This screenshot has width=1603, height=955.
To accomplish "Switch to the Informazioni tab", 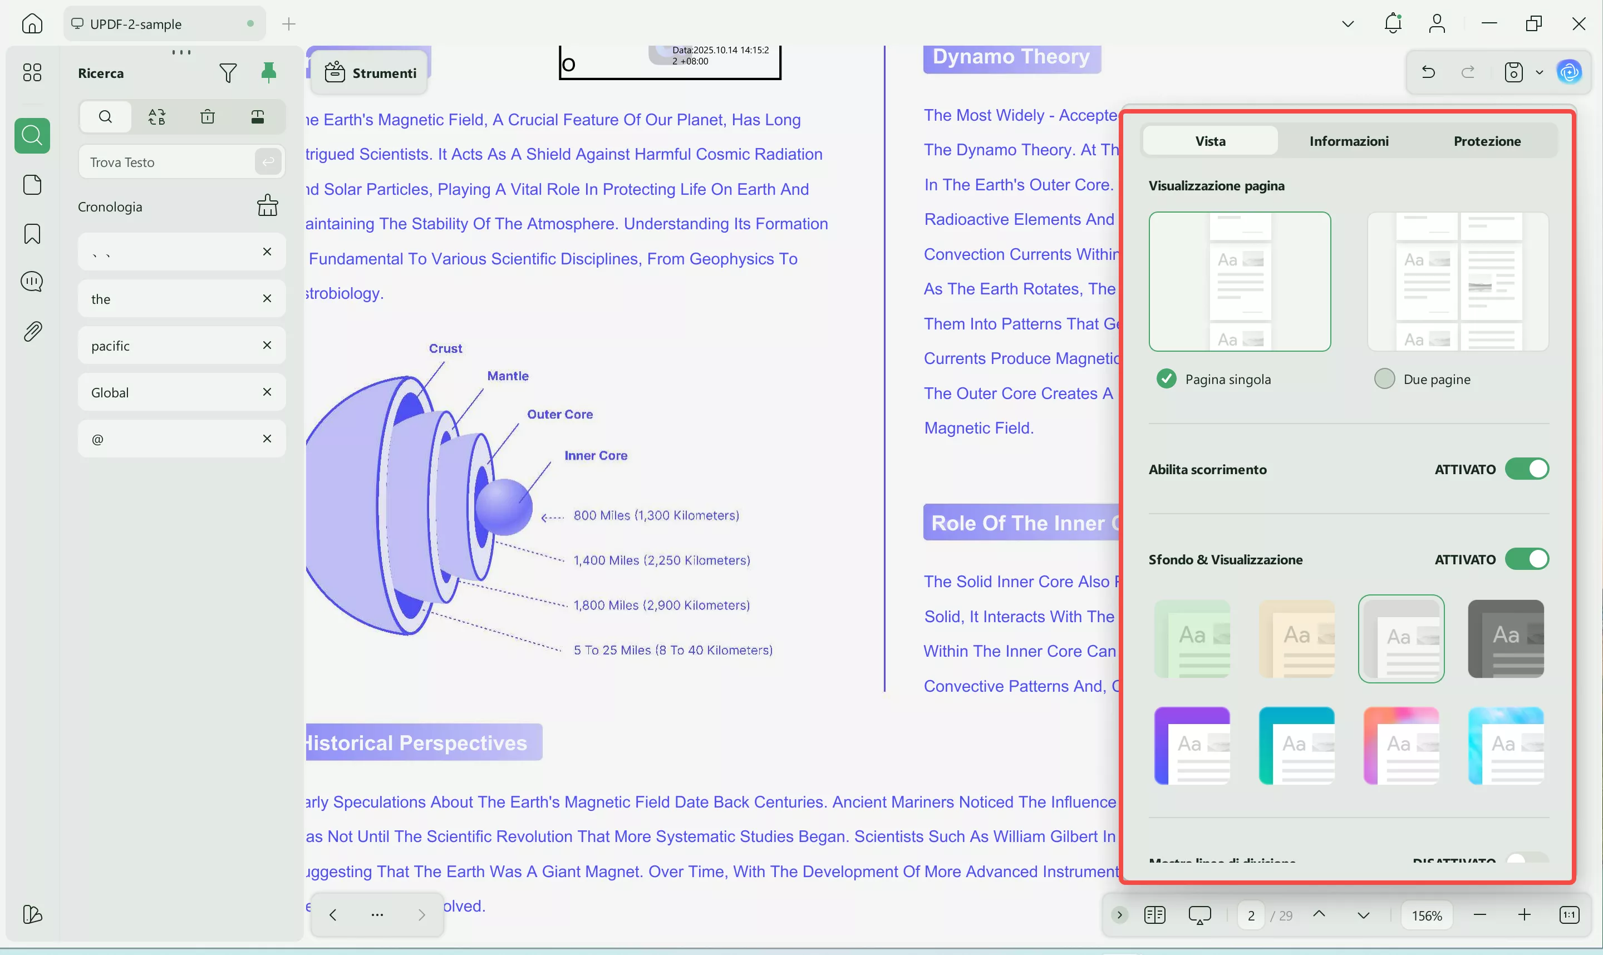I will coord(1349,141).
